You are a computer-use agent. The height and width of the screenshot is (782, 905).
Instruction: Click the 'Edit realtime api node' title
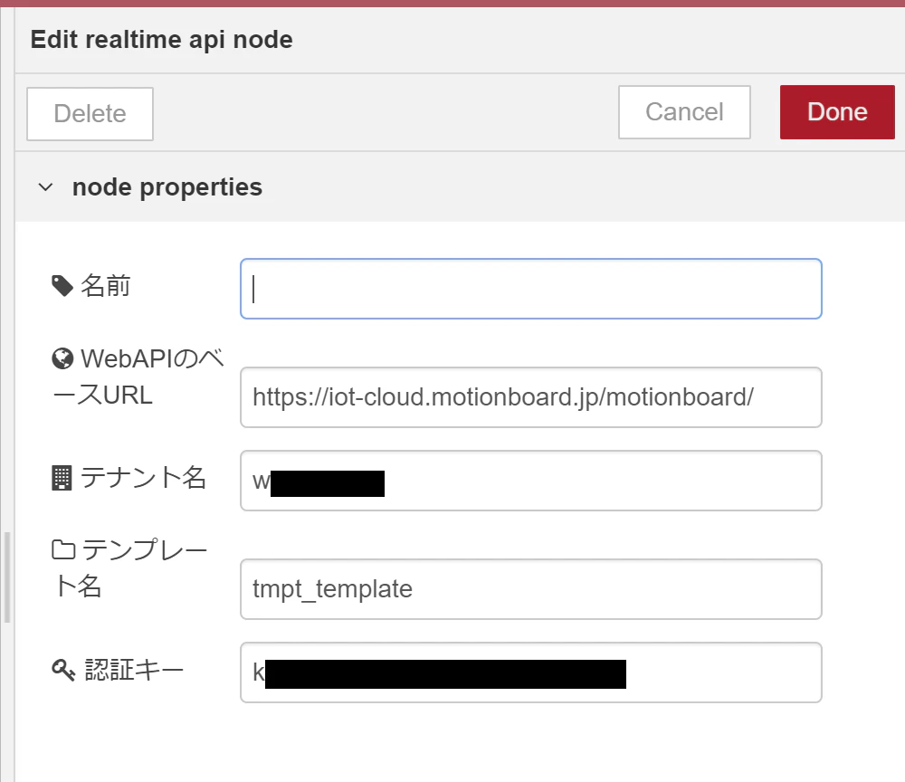[162, 40]
